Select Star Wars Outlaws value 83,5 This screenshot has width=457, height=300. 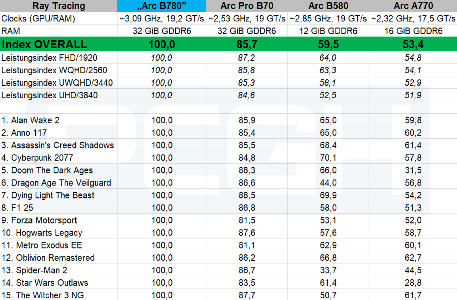pyautogui.click(x=247, y=283)
